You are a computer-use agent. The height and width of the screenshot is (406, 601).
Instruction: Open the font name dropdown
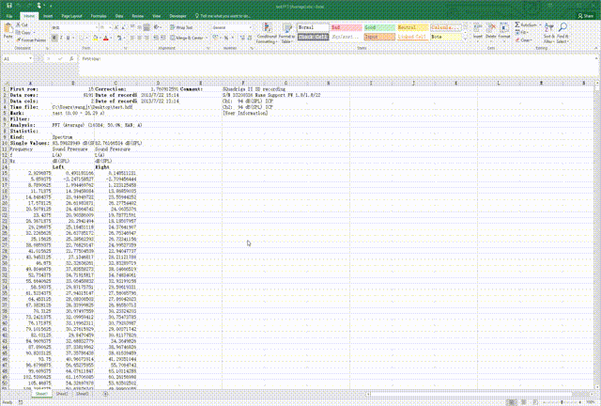96,27
